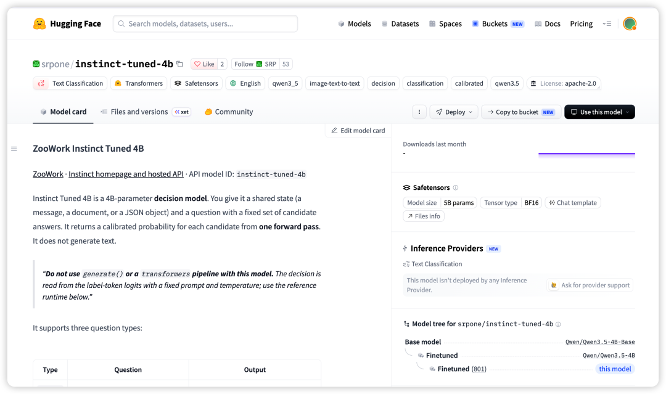Click the downloads last month chart line

(x=586, y=154)
